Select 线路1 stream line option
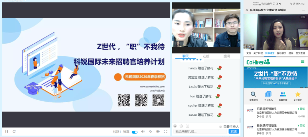The image size is (308, 137). point(117,132)
